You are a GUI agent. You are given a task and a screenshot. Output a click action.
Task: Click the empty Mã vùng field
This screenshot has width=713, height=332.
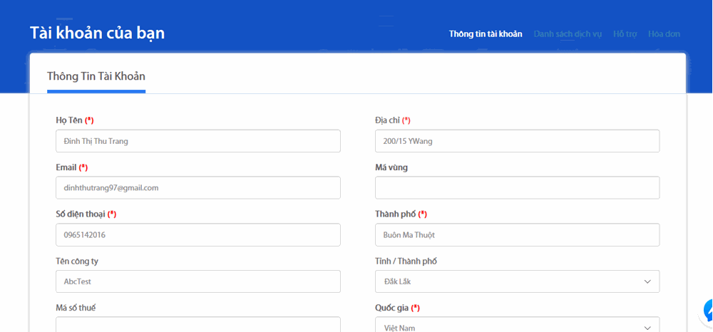[x=516, y=188]
